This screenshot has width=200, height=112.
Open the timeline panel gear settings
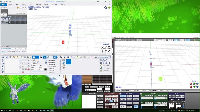click(23, 7)
